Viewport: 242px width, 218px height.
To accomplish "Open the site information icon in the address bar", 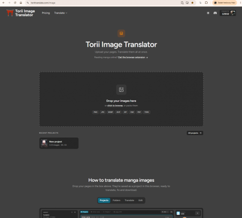I will [28, 3].
